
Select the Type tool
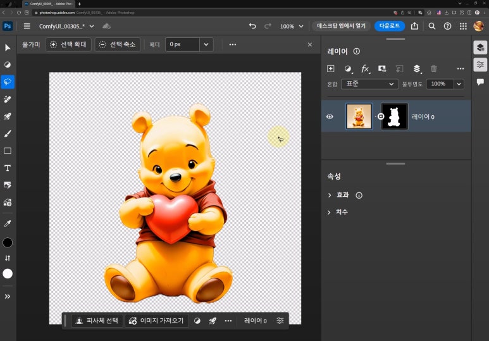[8, 168]
